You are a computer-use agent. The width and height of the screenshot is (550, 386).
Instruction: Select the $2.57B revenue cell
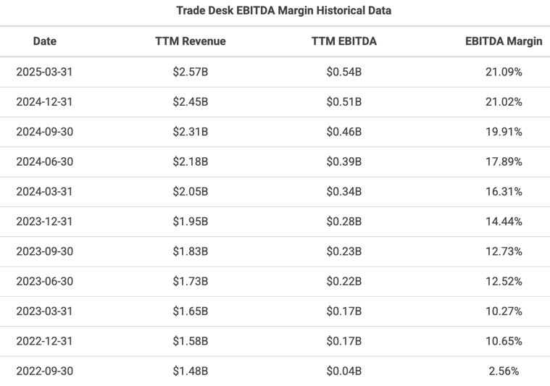point(191,72)
